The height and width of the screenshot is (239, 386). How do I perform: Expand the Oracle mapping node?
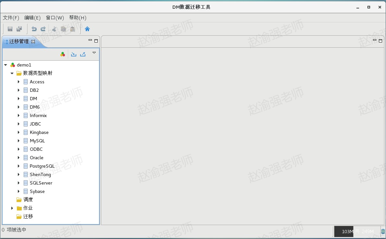coord(19,158)
